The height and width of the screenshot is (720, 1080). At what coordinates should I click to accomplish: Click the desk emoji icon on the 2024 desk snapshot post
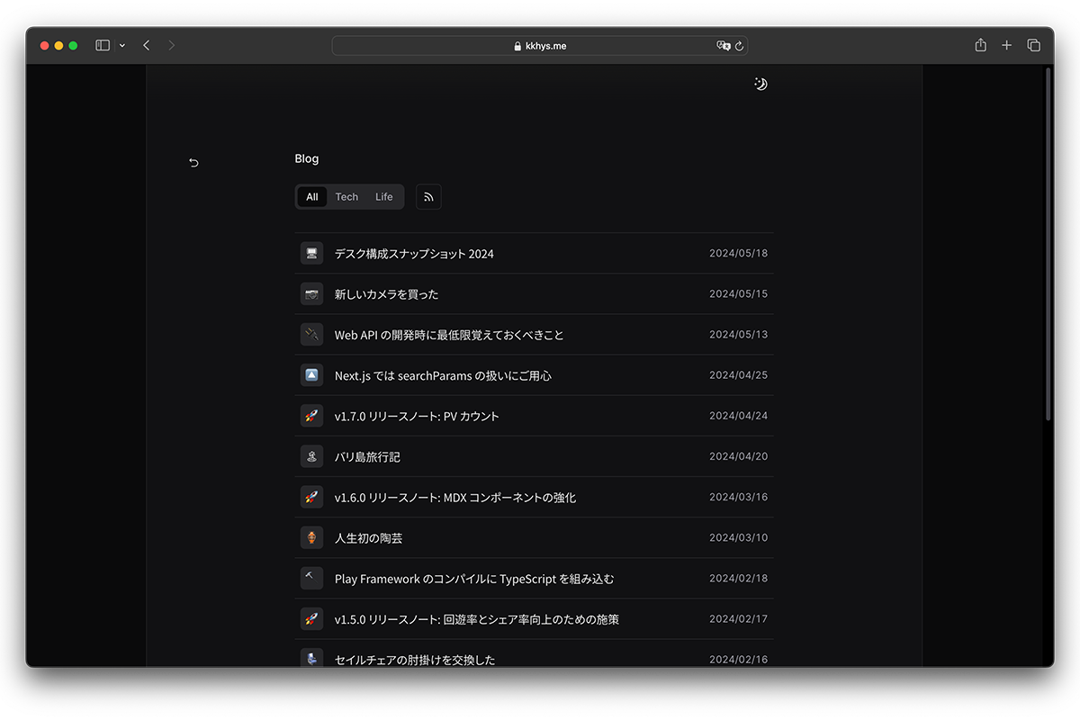(x=311, y=253)
